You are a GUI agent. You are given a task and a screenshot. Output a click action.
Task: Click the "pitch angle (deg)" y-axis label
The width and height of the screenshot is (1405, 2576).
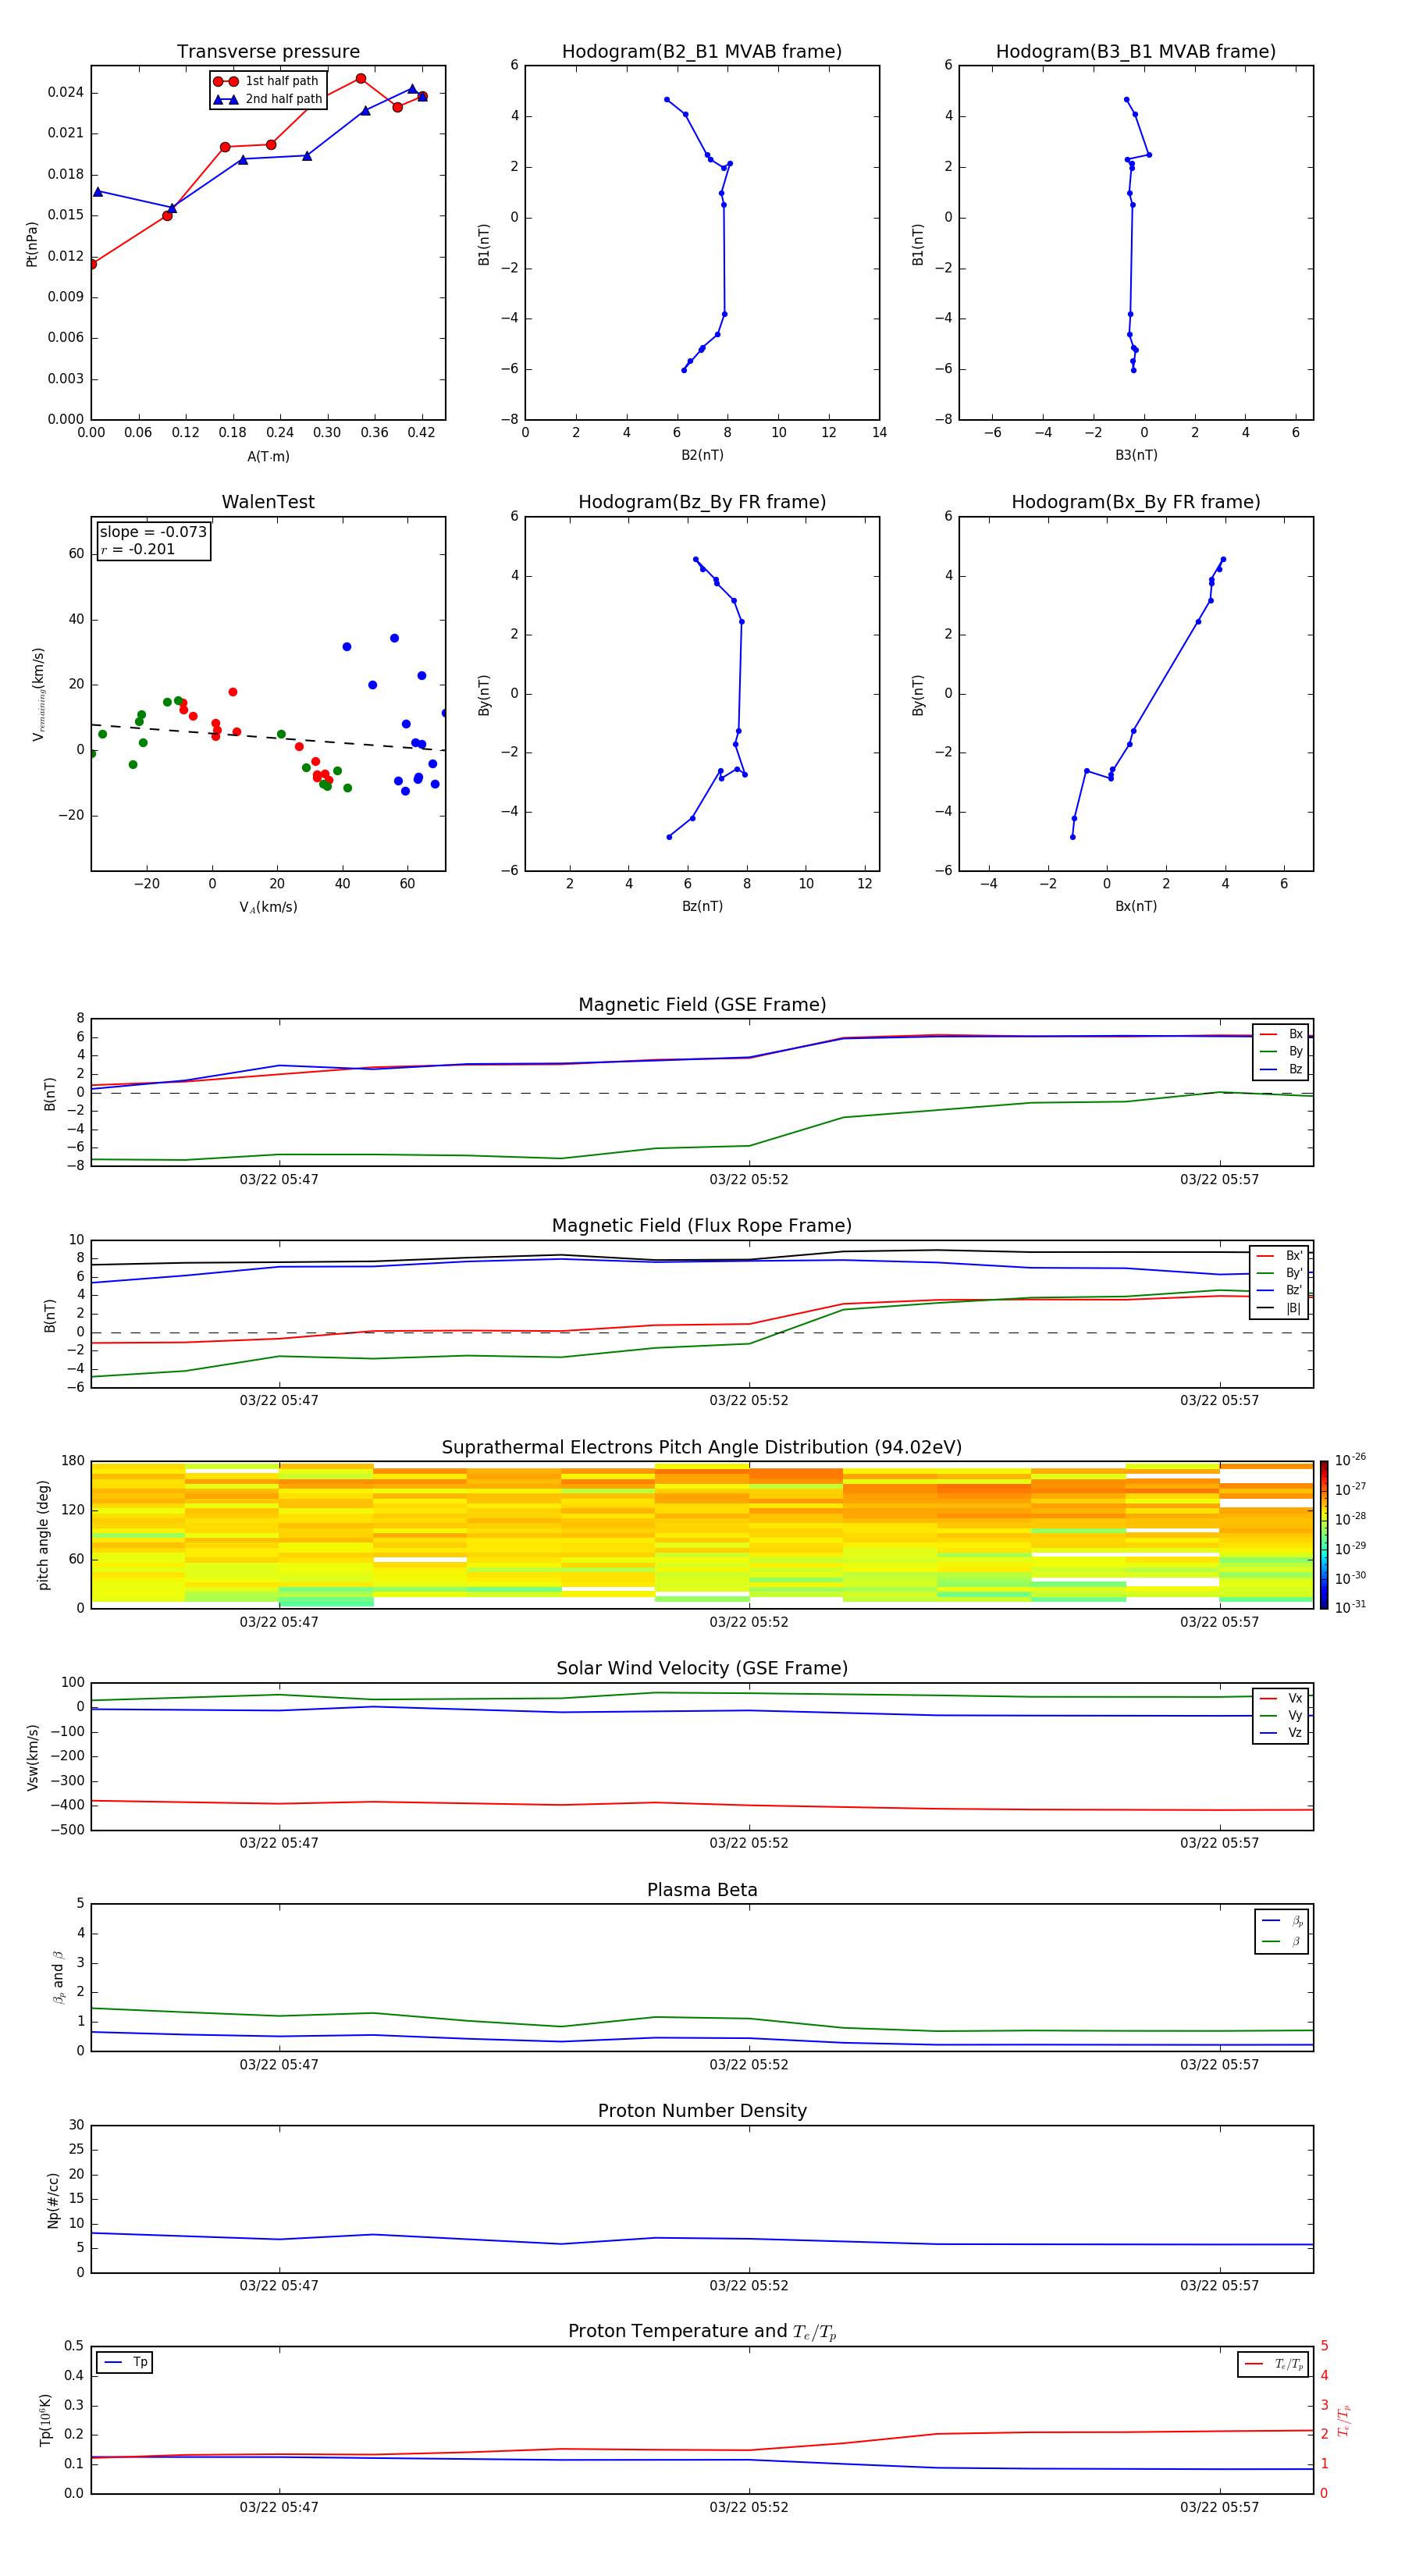(x=43, y=1535)
